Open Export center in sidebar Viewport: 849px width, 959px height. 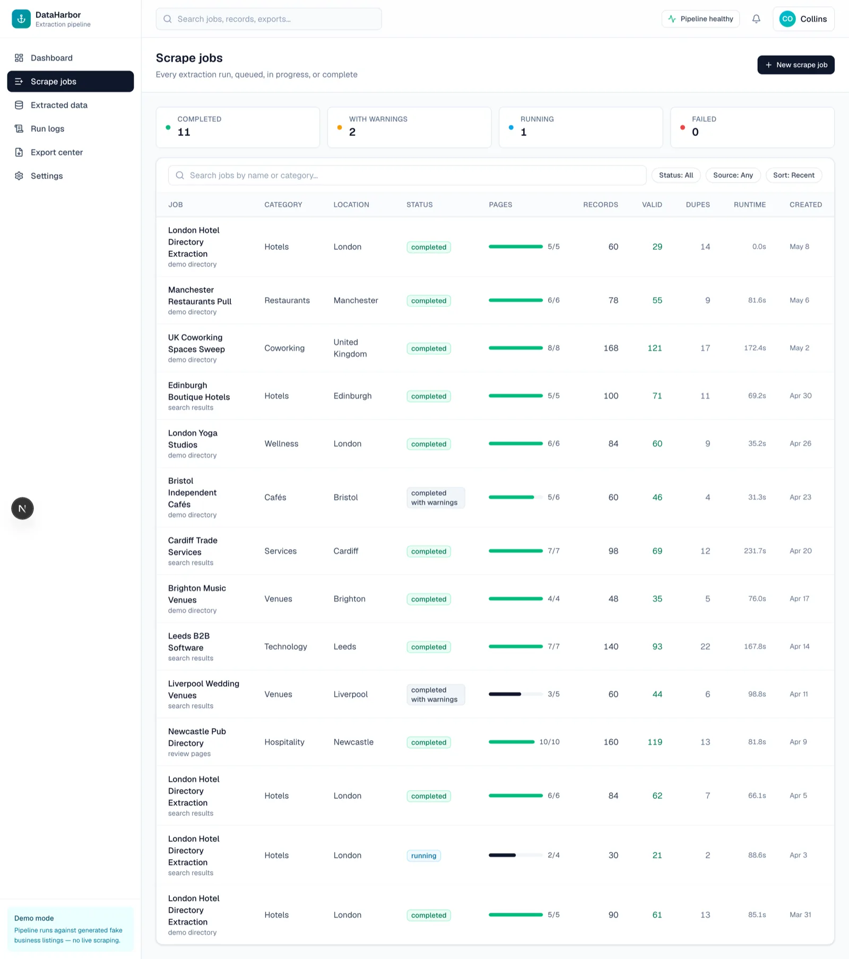point(71,152)
